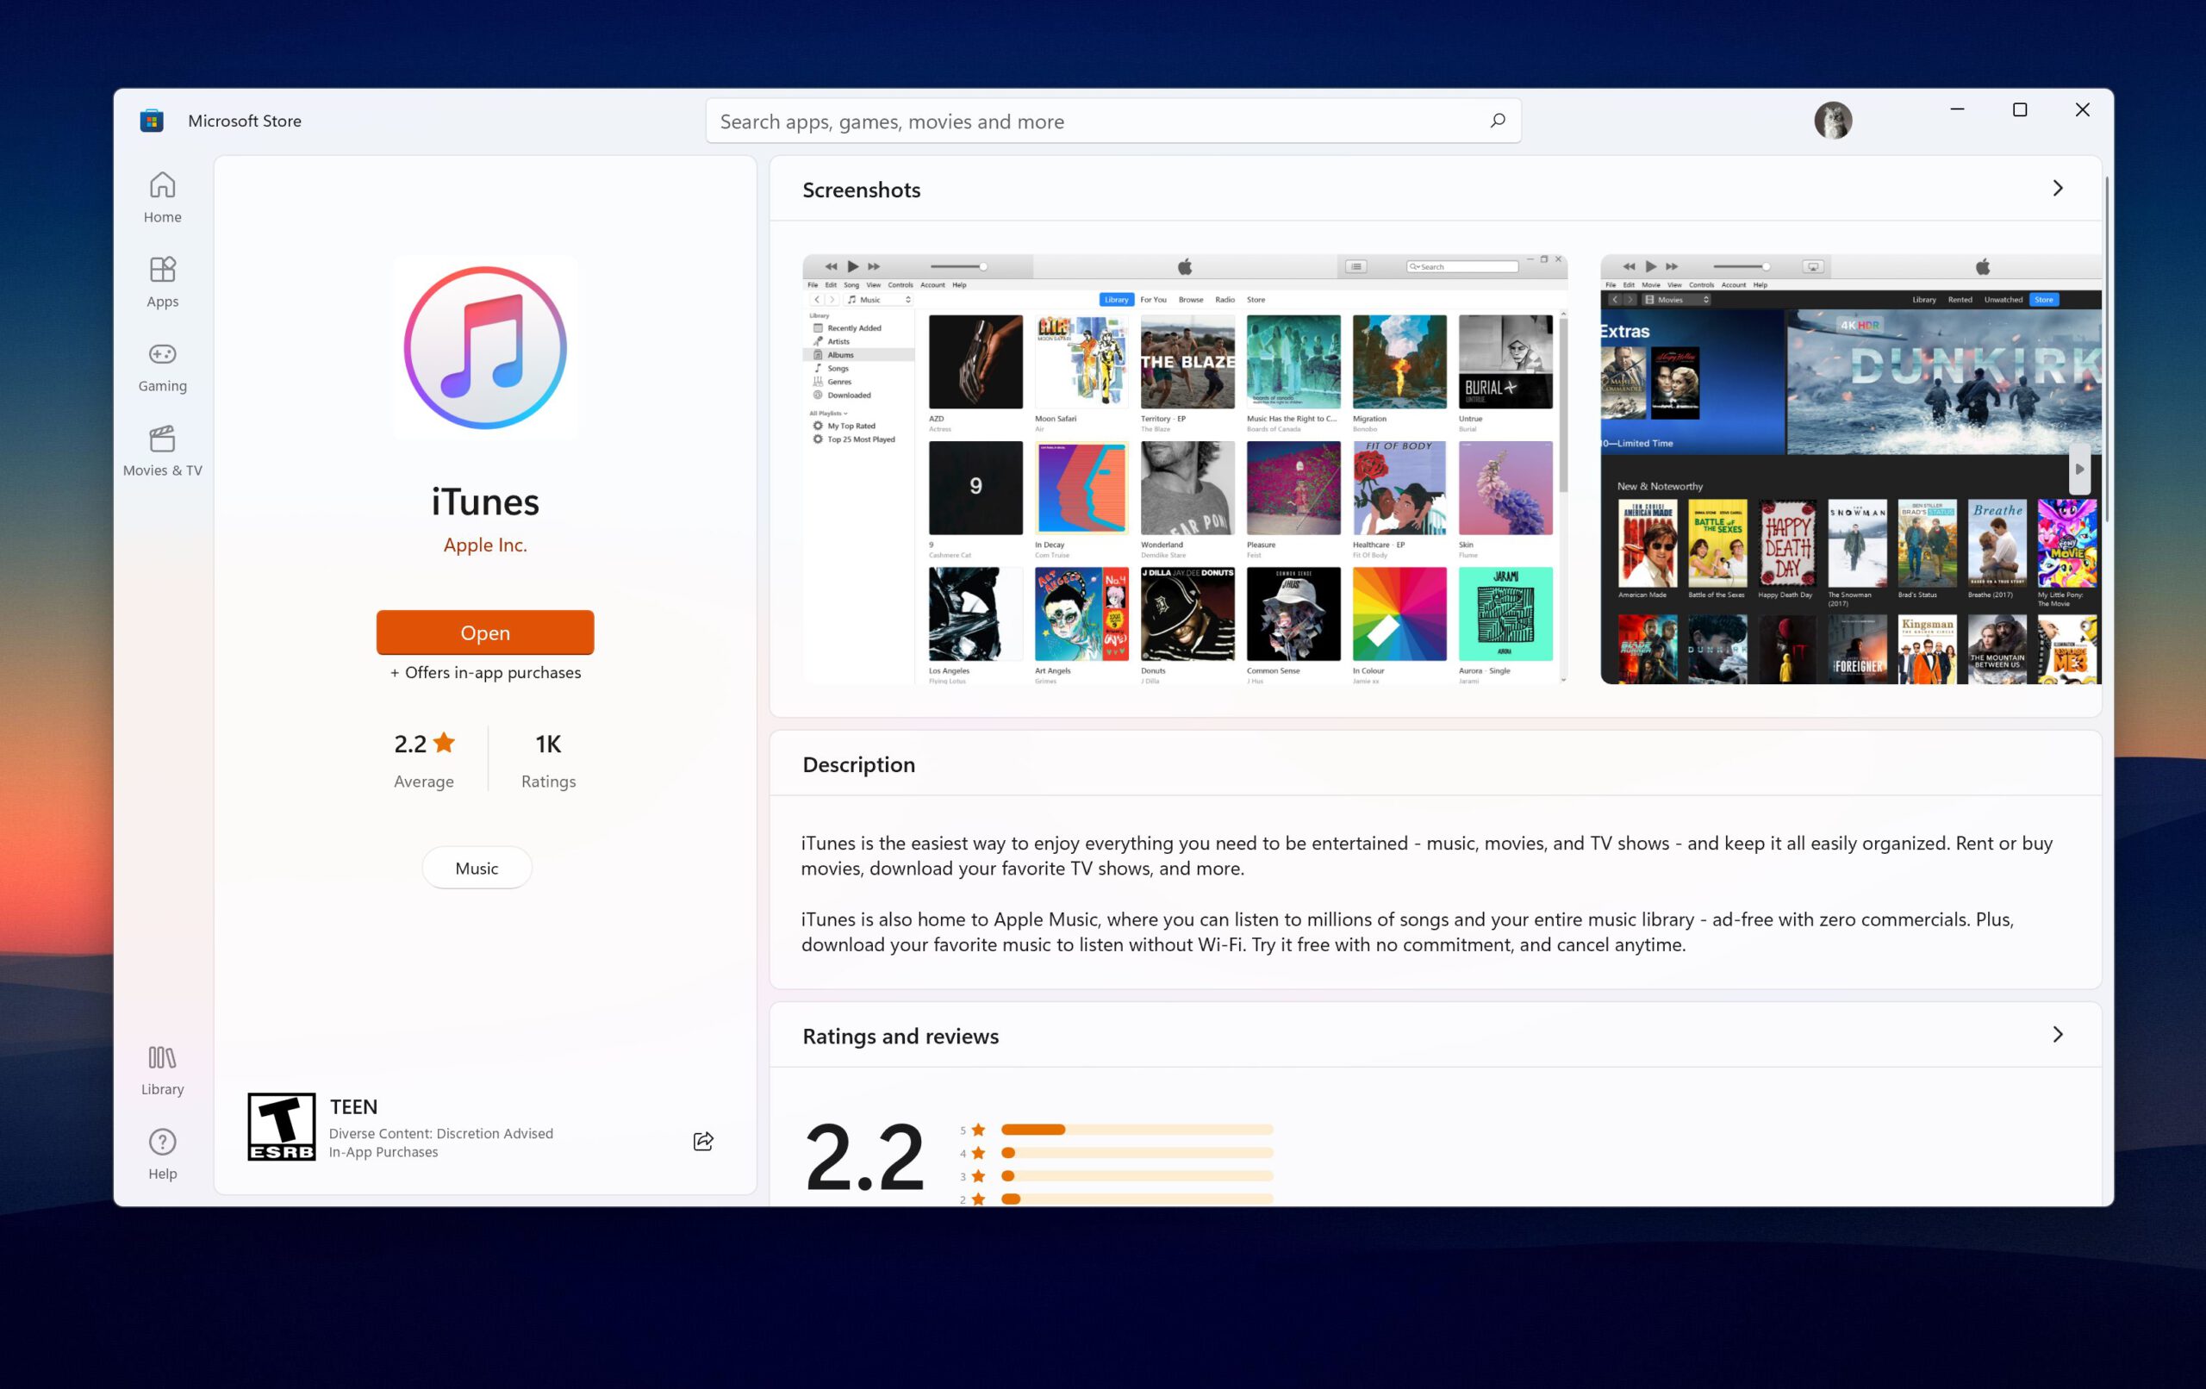The image size is (2206, 1389).
Task: Click the iTunes app icon
Action: point(485,348)
